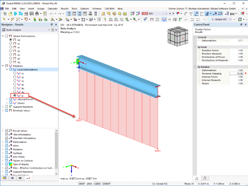Image resolution: width=248 pixels, height=186 pixels.
Task: Check the Global Deformations checkbox
Action: tap(7, 36)
